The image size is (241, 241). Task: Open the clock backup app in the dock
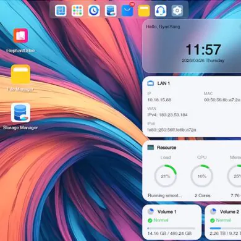pos(94,11)
